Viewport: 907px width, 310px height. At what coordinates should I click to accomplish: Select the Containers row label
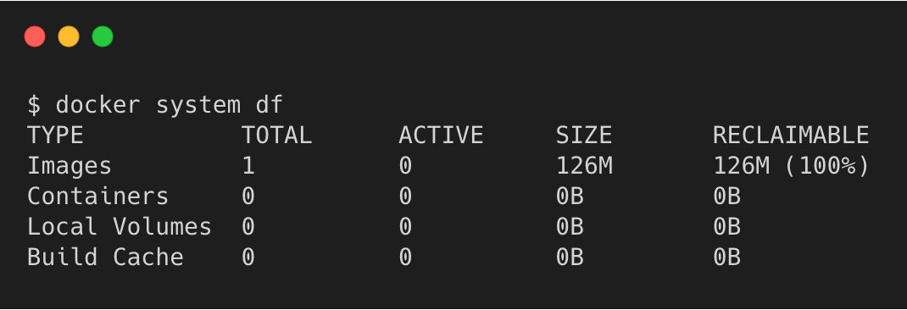point(97,196)
